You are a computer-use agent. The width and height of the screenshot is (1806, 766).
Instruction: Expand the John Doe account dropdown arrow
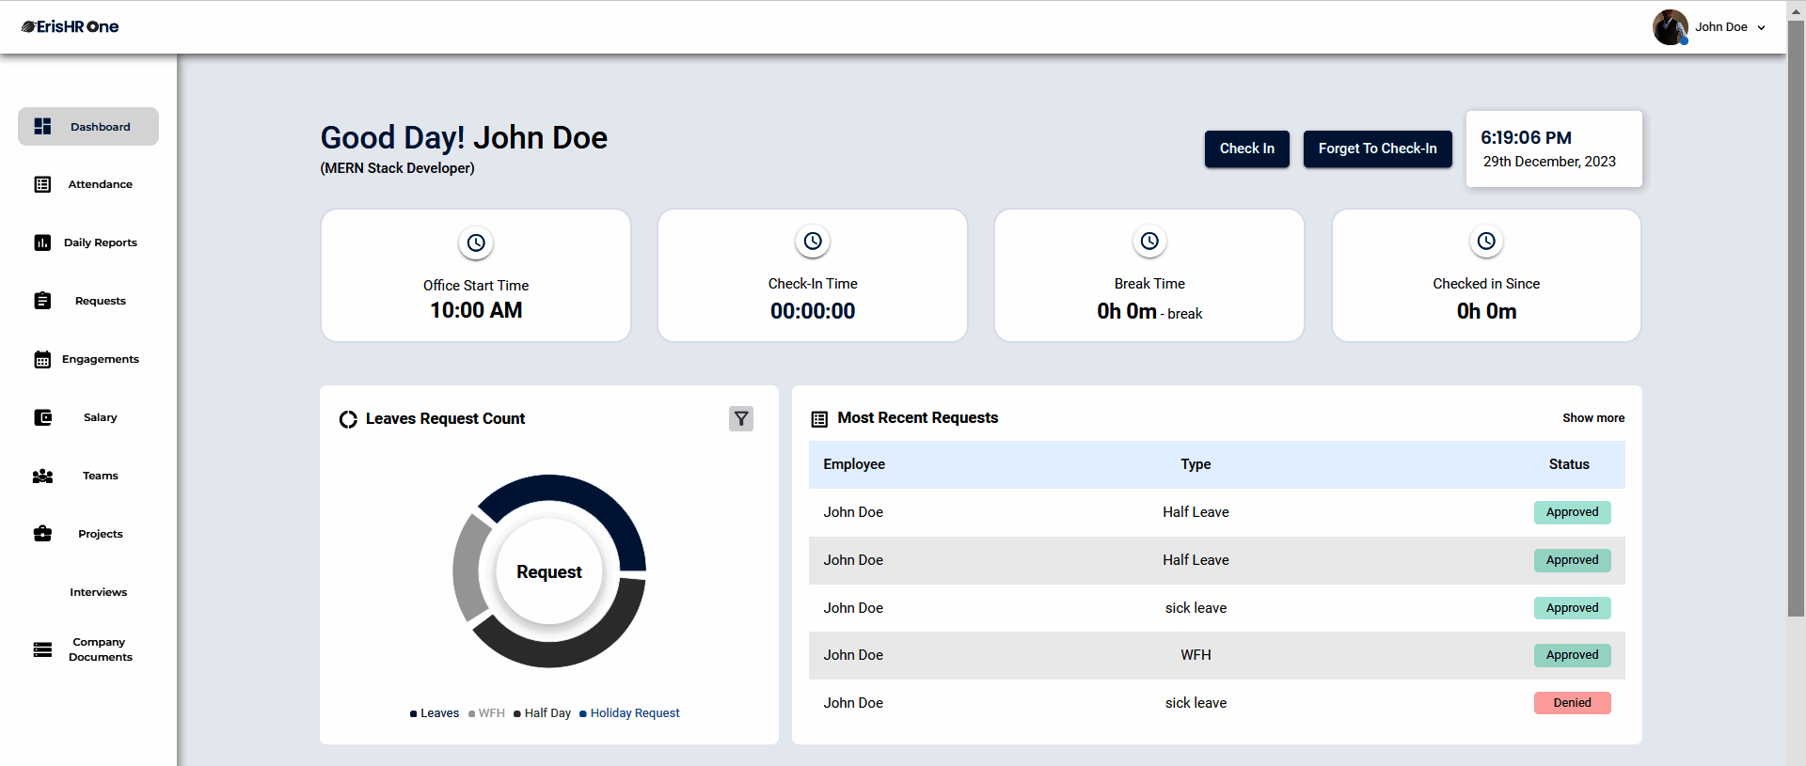[1761, 27]
